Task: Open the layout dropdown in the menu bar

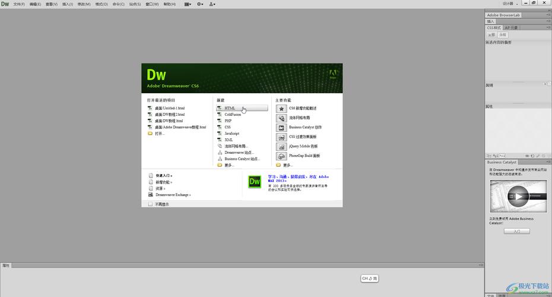Action: (x=188, y=4)
